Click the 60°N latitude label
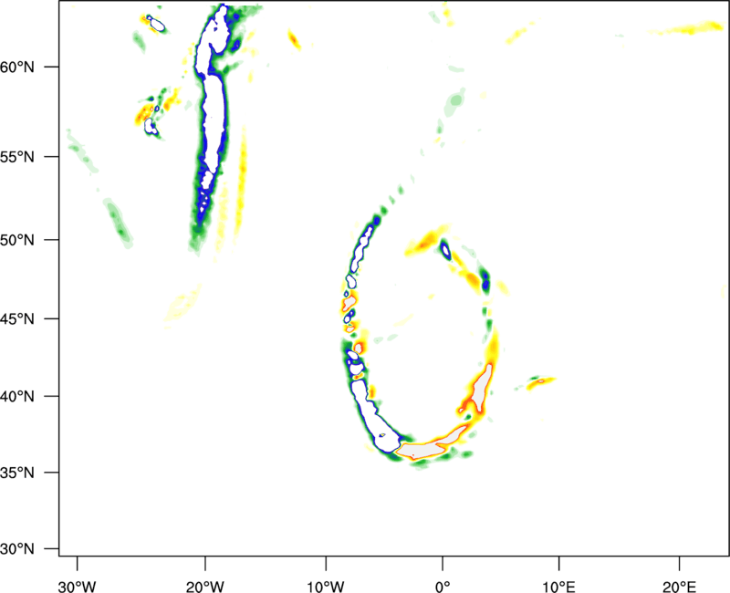This screenshot has width=730, height=593. (17, 67)
